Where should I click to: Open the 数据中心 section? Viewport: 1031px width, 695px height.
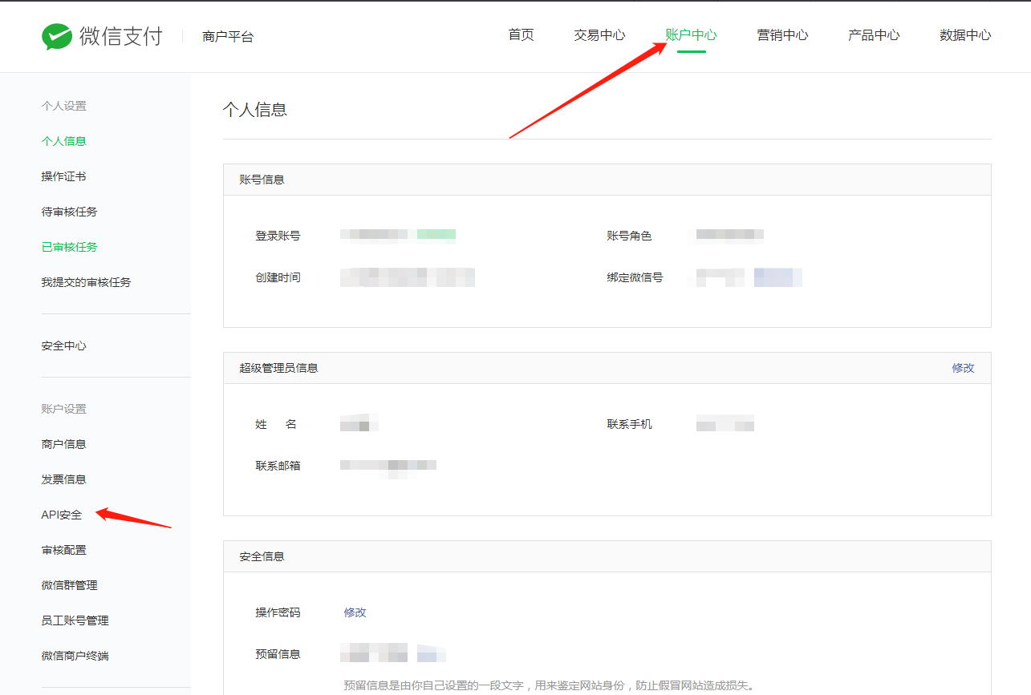tap(964, 35)
